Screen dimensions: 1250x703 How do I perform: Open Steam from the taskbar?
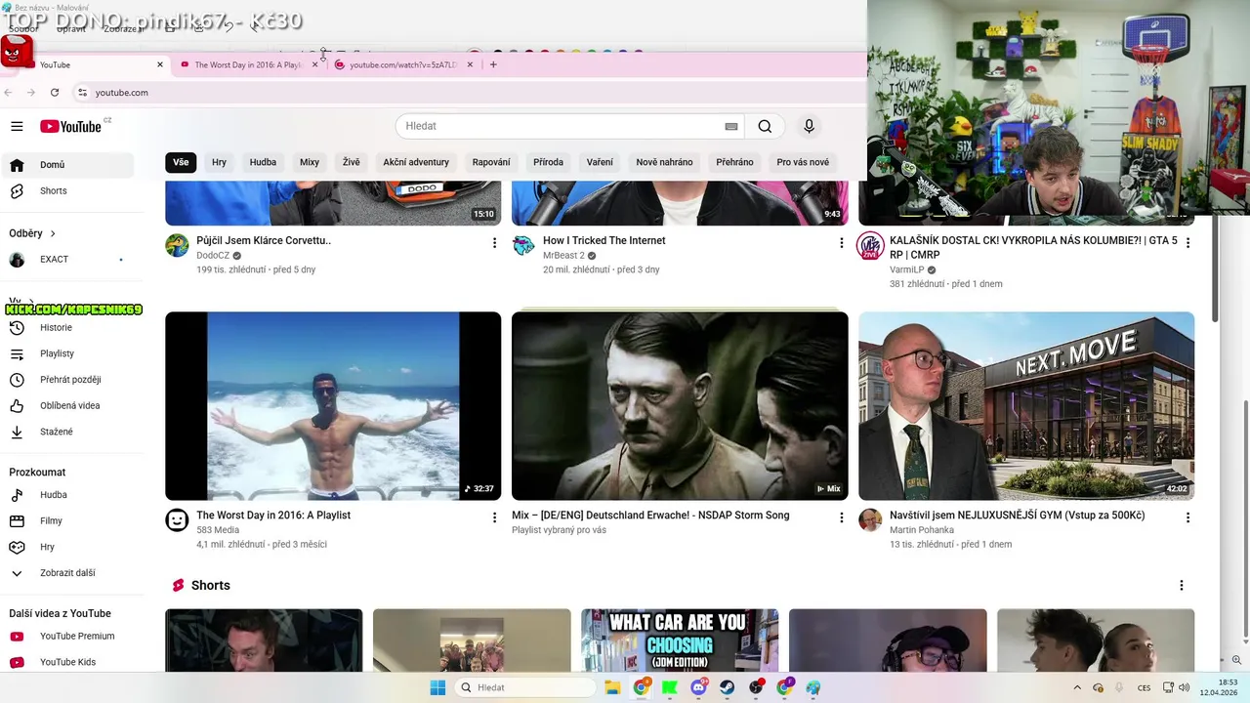[x=728, y=687]
